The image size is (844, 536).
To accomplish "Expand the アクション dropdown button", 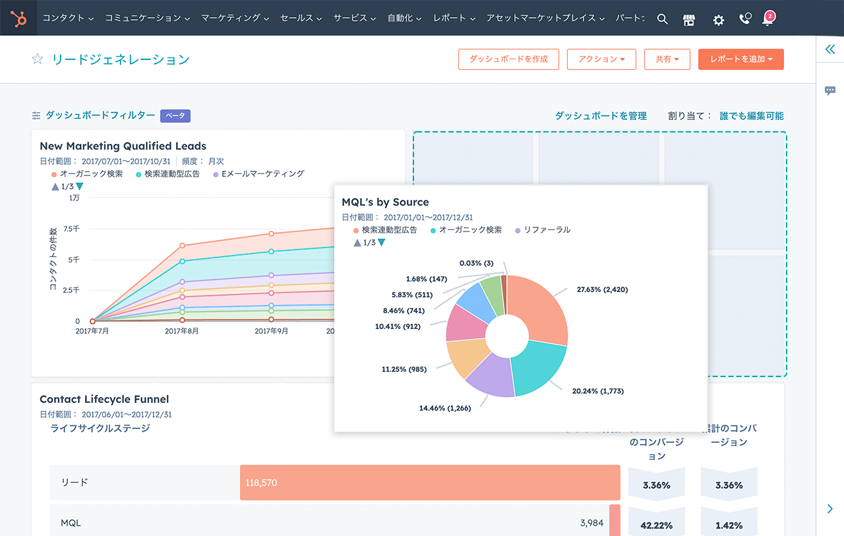I will pyautogui.click(x=601, y=59).
